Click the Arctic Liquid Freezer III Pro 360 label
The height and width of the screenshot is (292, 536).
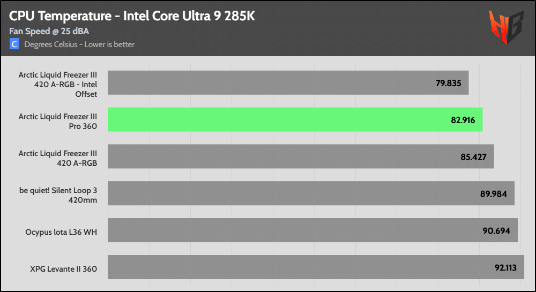[58, 120]
